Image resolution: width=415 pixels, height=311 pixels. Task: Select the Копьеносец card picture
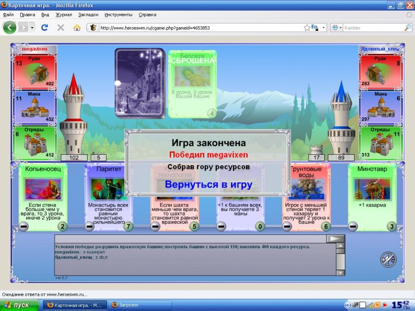[x=43, y=189]
